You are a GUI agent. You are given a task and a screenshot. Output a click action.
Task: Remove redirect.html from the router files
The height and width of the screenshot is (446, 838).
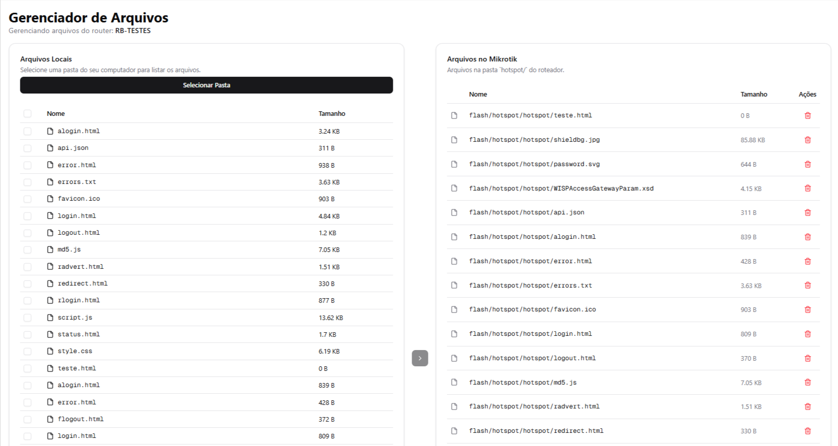(807, 431)
